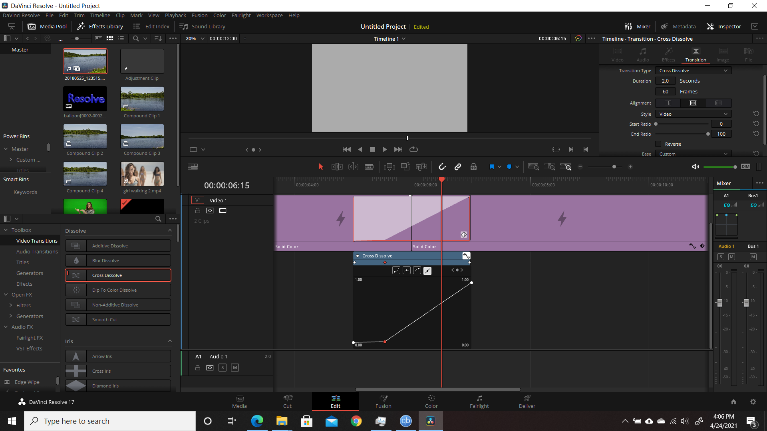The width and height of the screenshot is (767, 431).
Task: Toggle the Position Lock padlock icon
Action: pyautogui.click(x=473, y=167)
